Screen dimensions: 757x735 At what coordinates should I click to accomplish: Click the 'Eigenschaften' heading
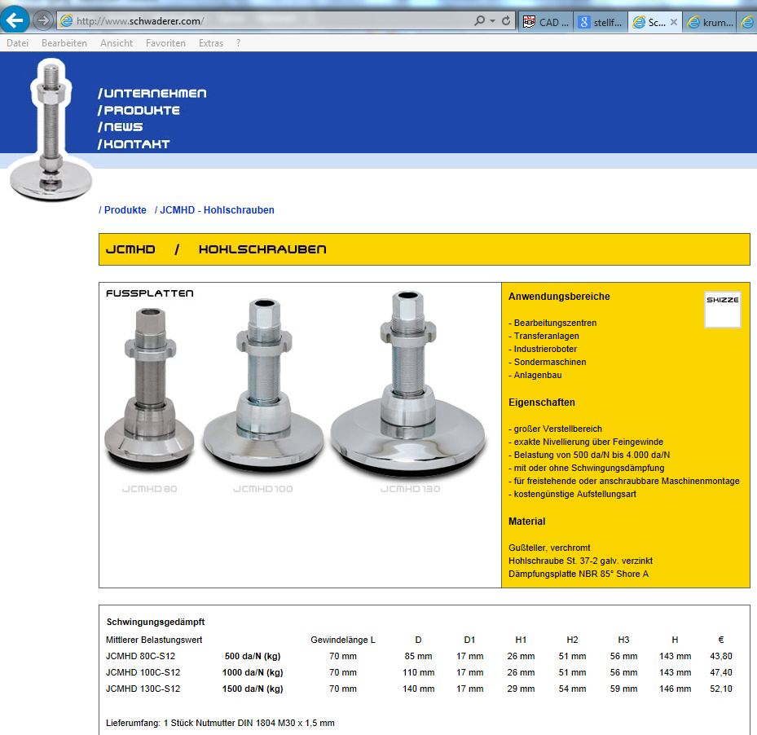coord(542,403)
